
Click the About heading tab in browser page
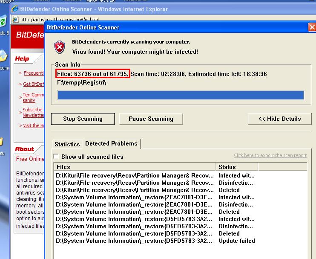pyautogui.click(x=24, y=149)
